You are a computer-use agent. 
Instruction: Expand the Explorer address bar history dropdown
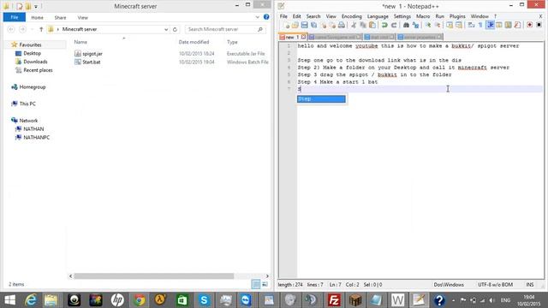tap(166, 29)
